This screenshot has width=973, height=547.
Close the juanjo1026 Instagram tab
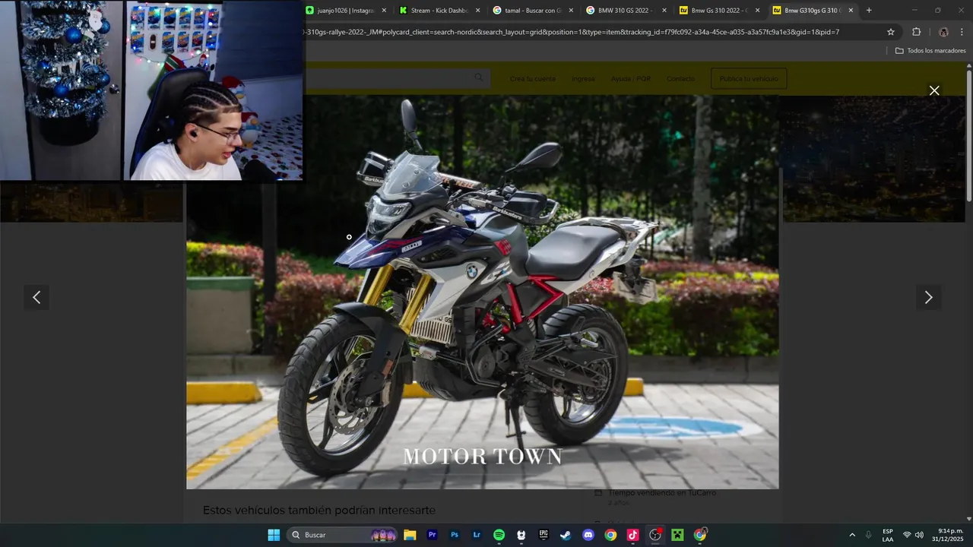[x=384, y=11]
